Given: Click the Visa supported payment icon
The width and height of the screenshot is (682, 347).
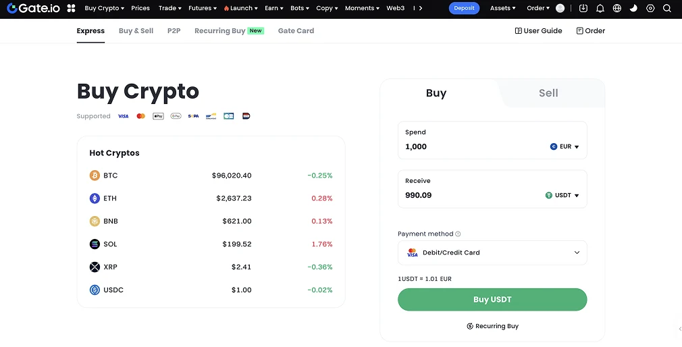Looking at the screenshot, I should [x=123, y=116].
